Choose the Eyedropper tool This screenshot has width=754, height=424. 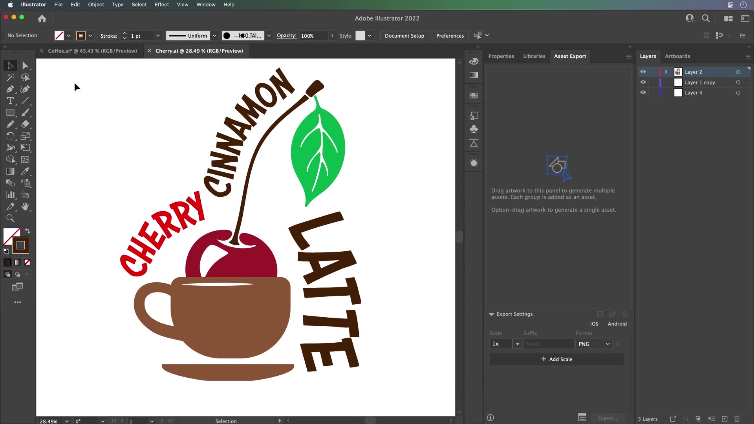click(26, 171)
